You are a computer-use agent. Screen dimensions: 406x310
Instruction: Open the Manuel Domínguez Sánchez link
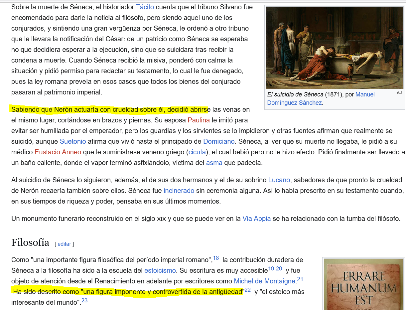click(x=321, y=99)
